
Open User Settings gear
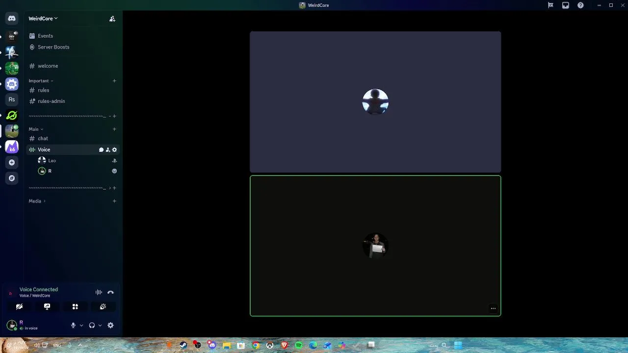(110, 325)
